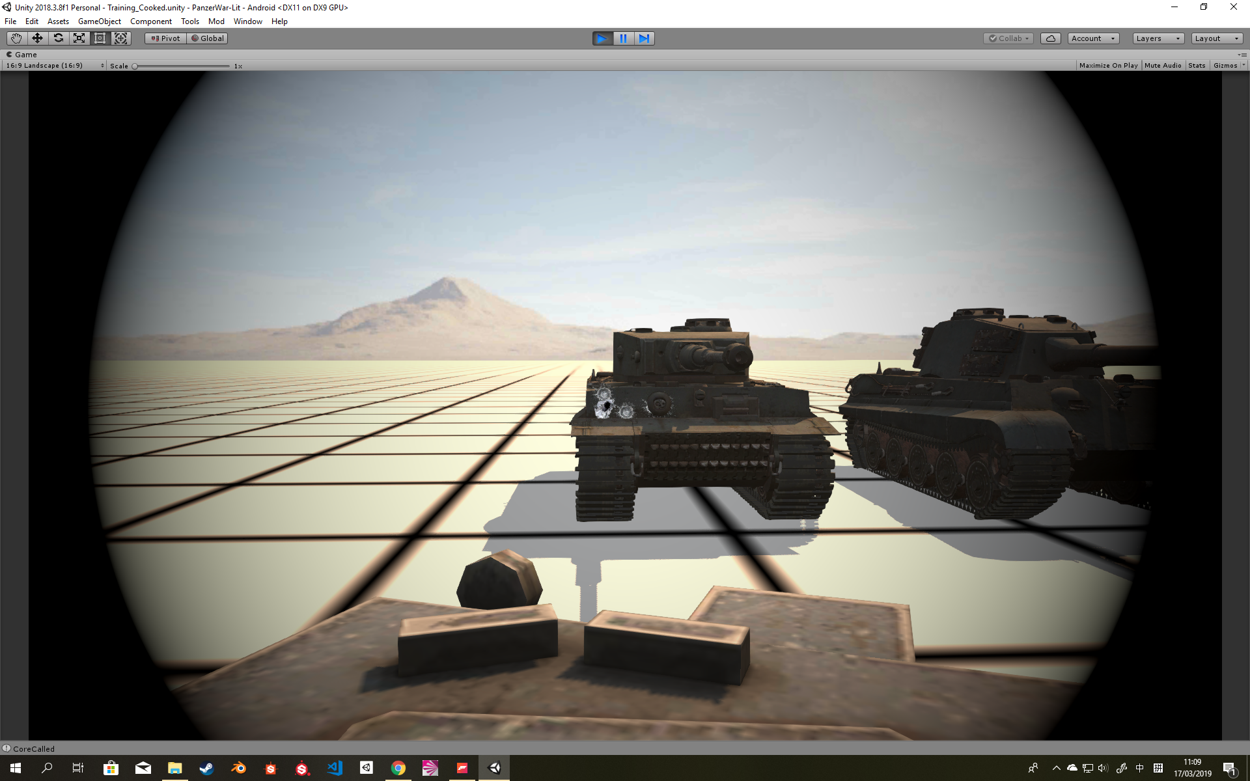Image resolution: width=1250 pixels, height=781 pixels.
Task: Open Google Chrome from taskbar
Action: (x=398, y=768)
